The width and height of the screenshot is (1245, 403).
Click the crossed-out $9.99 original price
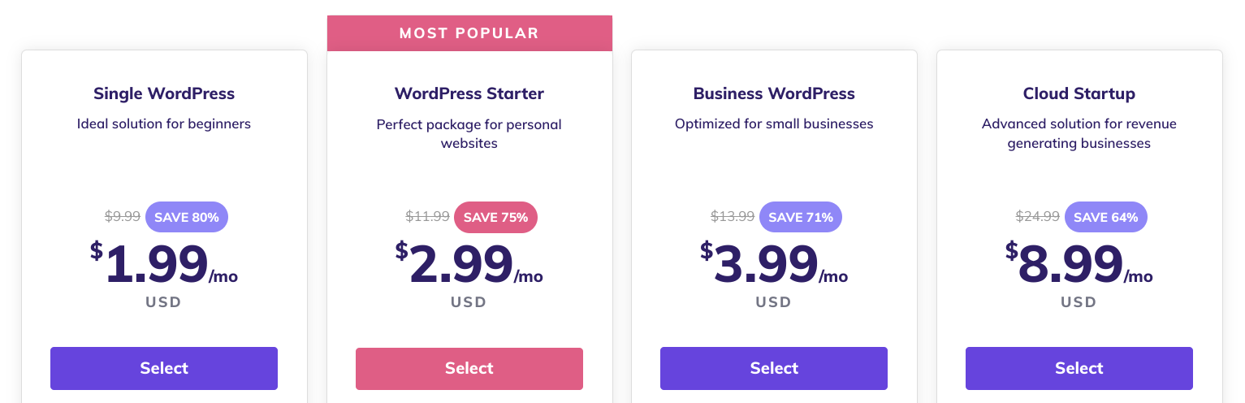[123, 217]
